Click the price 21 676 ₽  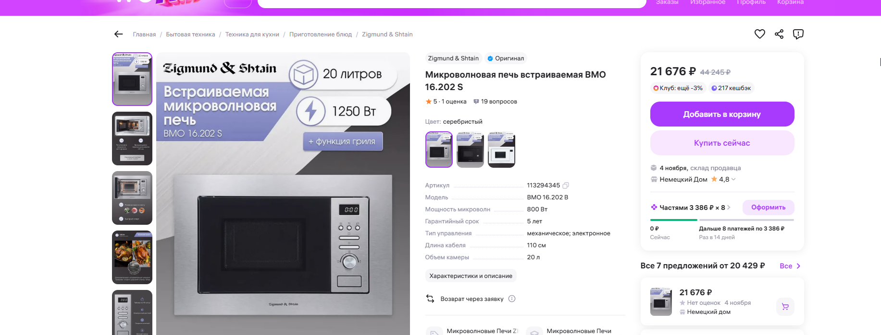(x=673, y=71)
